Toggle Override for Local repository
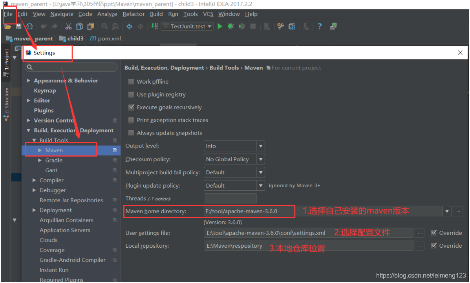 [x=433, y=246]
